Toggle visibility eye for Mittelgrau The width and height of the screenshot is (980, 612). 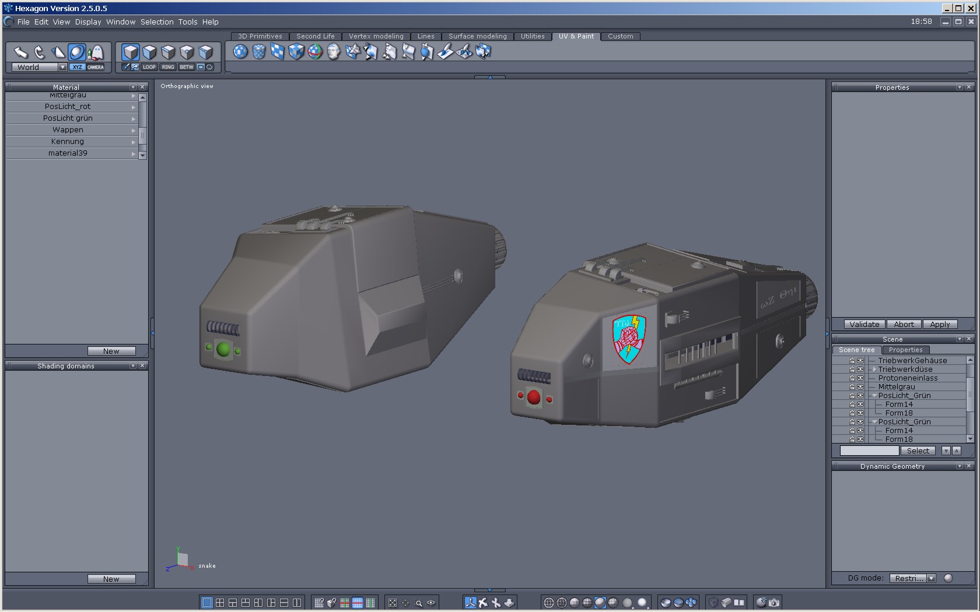860,387
